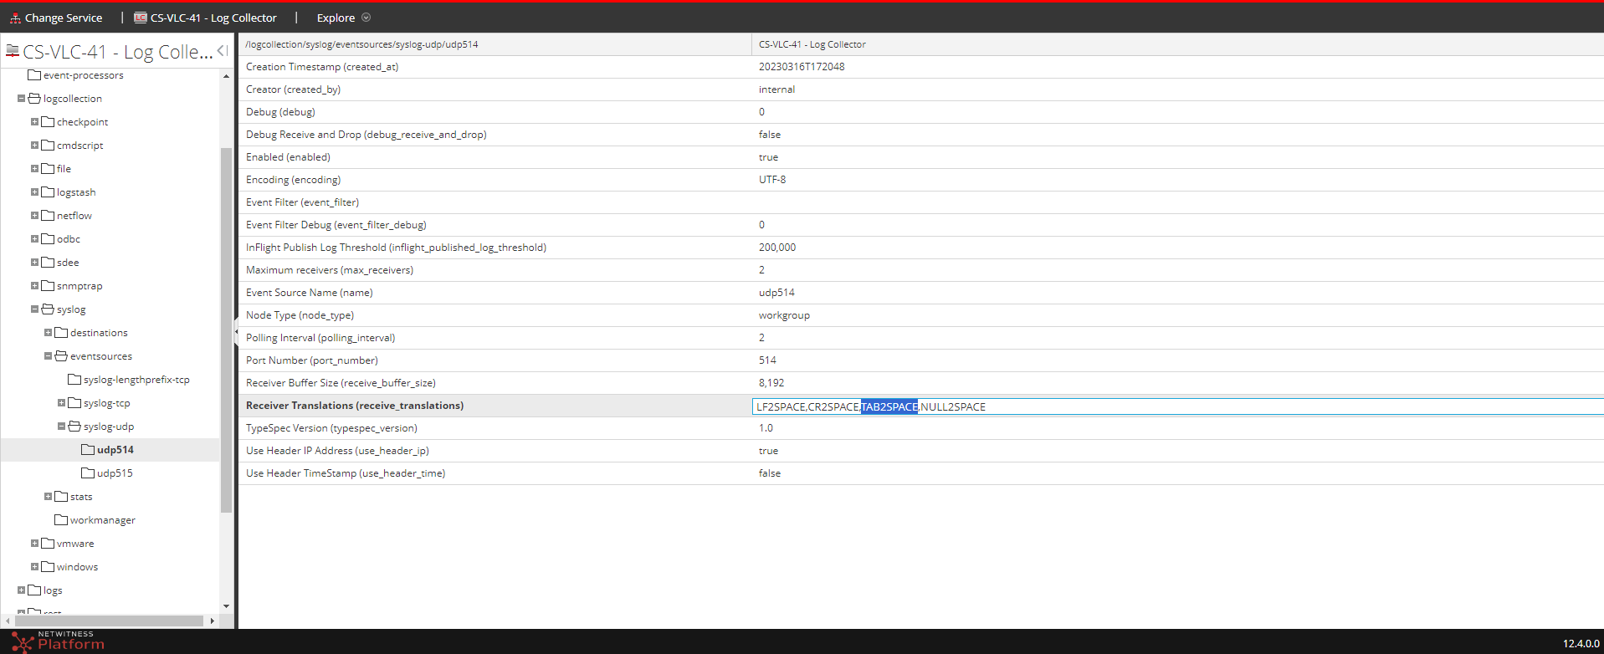Screen dimensions: 1604x654
Task: Collapse the syslog-udp tree node
Action: point(61,427)
